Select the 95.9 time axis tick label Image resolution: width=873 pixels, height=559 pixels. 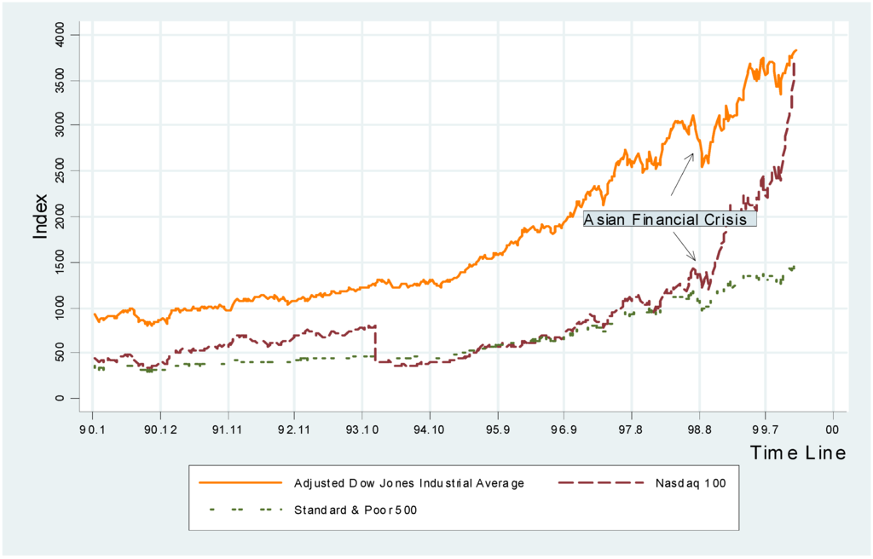pyautogui.click(x=496, y=429)
